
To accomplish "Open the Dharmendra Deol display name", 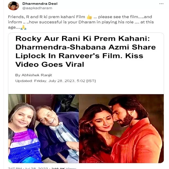I will tap(40, 4).
